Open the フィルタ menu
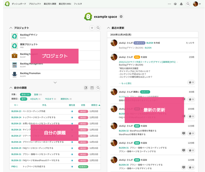 (x=78, y=4)
